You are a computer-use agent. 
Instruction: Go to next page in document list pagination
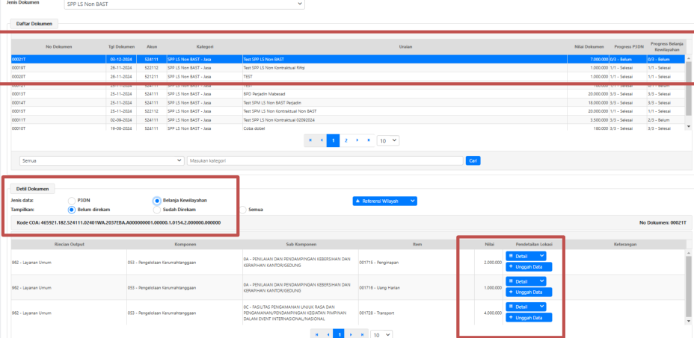pyautogui.click(x=357, y=140)
